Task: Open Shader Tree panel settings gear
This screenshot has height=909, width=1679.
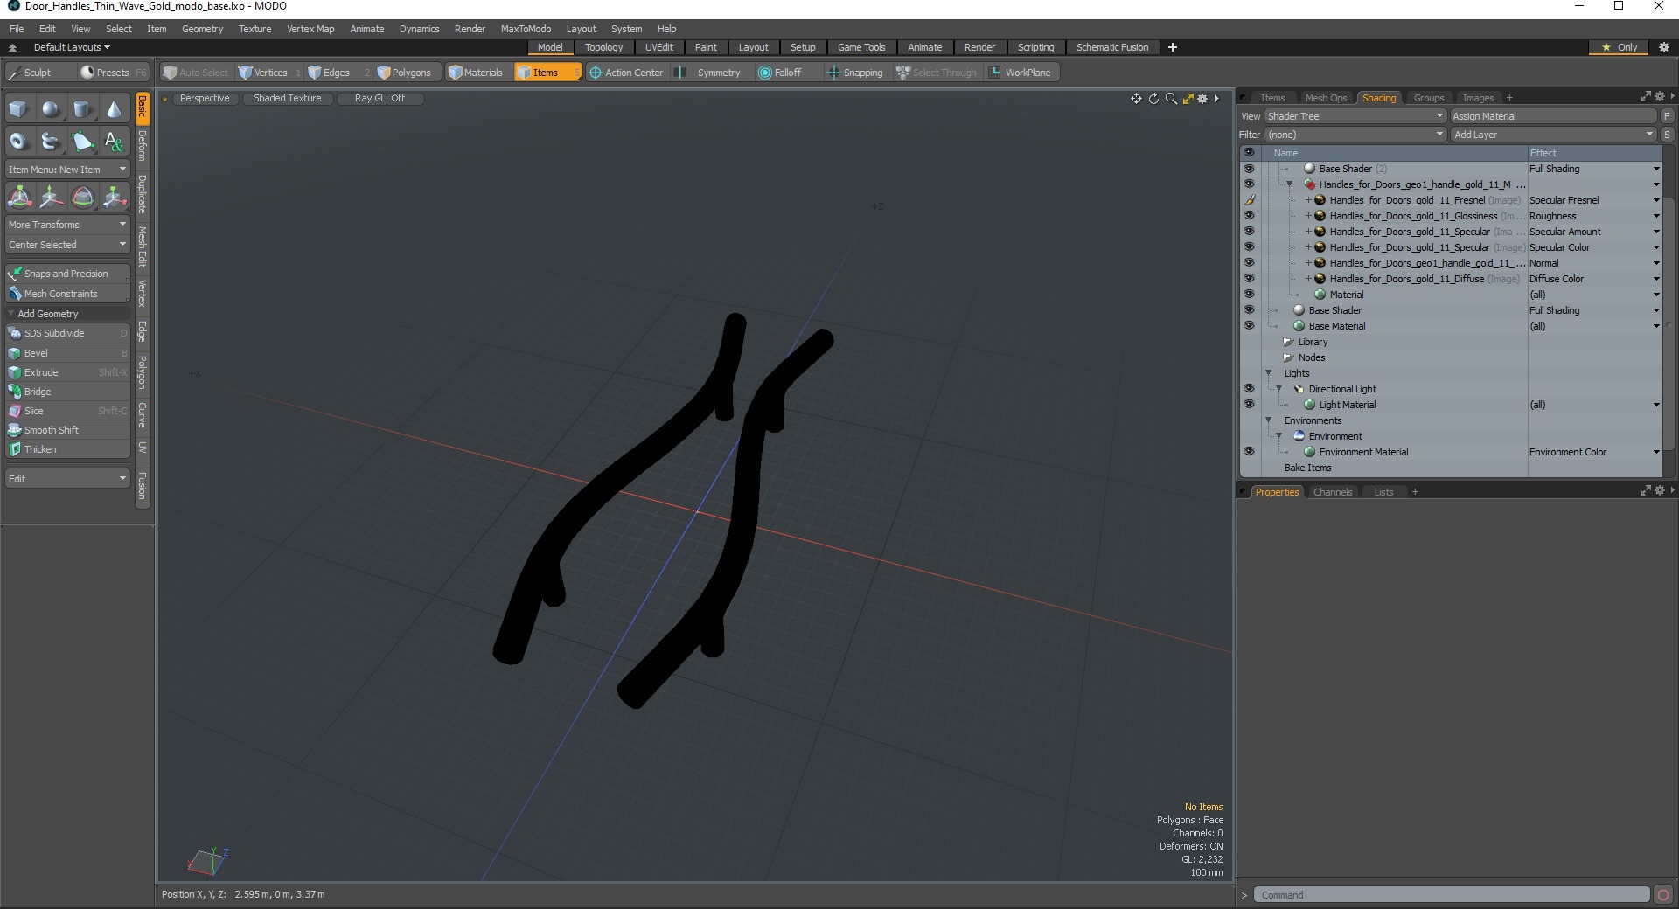Action: pyautogui.click(x=1659, y=97)
